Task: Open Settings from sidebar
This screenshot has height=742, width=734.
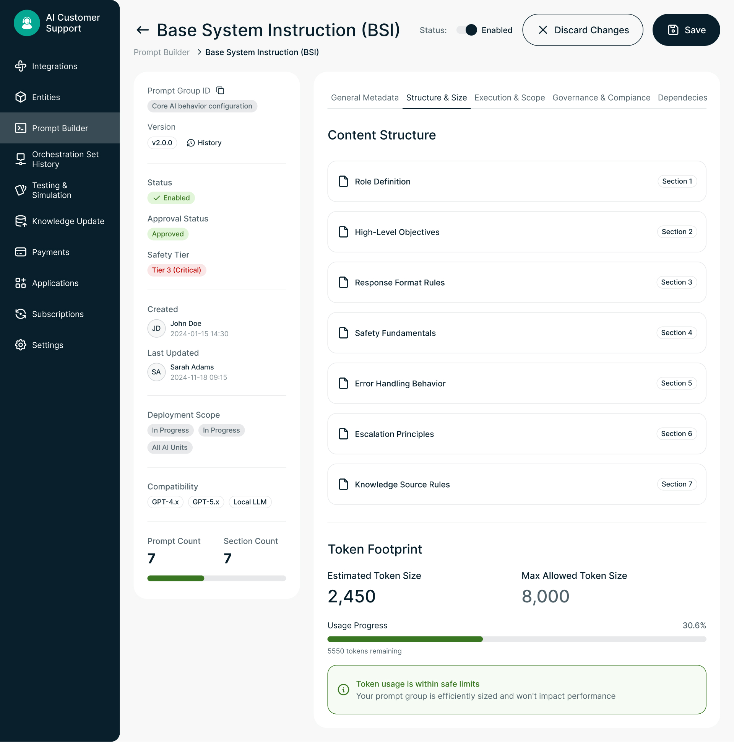Action: click(x=48, y=345)
